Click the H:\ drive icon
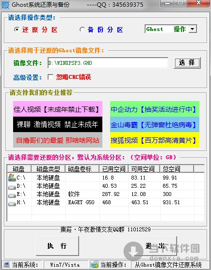This screenshot has height=270, width=211. pos(12,204)
